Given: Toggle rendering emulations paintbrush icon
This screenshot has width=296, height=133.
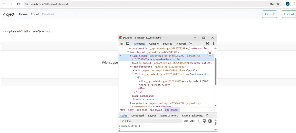Looking at the screenshot, I should click(x=204, y=121).
